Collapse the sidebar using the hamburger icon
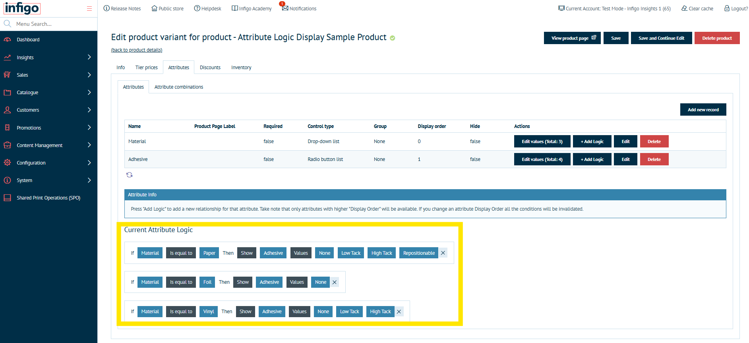Image resolution: width=749 pixels, height=343 pixels. pyautogui.click(x=89, y=8)
